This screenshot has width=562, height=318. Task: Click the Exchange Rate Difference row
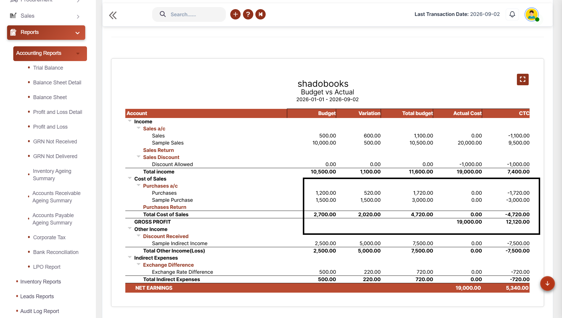pos(182,272)
